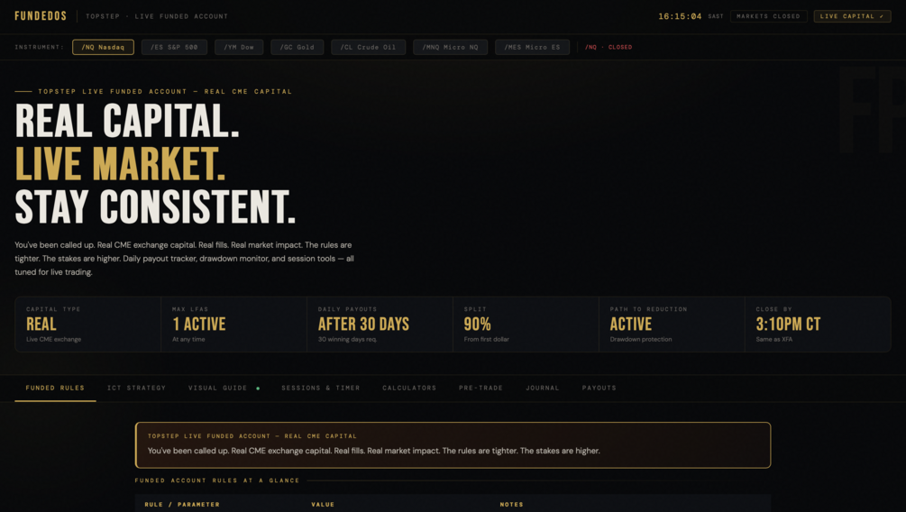Click the LIVE MARKET. gold headline

[x=120, y=163]
